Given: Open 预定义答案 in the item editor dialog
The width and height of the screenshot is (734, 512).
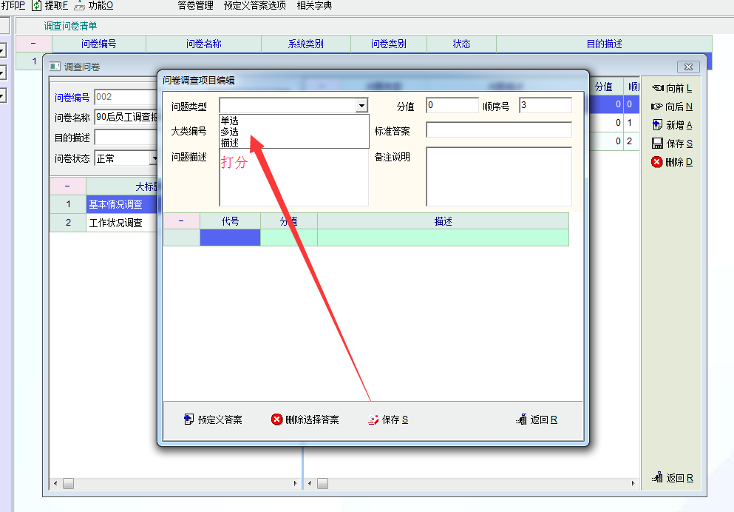Looking at the screenshot, I should click(213, 420).
